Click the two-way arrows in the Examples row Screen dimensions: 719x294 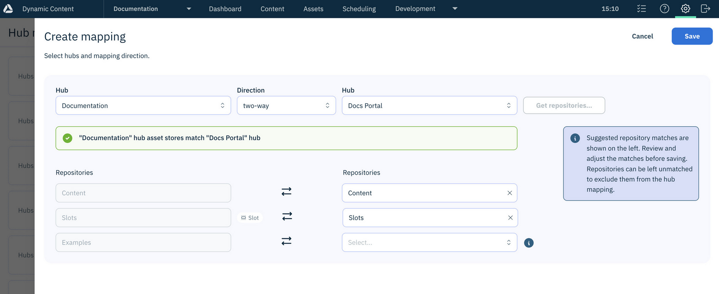[286, 241]
